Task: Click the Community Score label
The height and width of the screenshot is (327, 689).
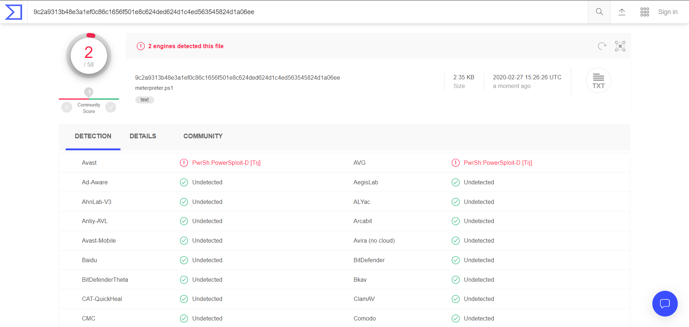Action: point(89,108)
